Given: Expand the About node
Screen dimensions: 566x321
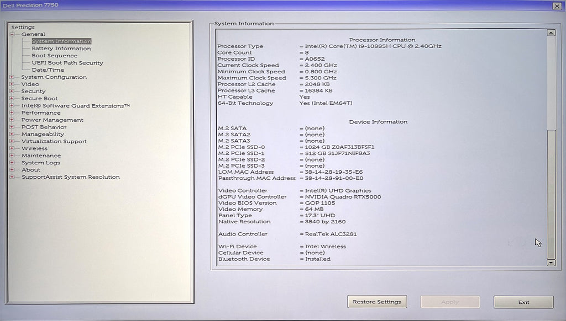Looking at the screenshot, I should pos(12,170).
